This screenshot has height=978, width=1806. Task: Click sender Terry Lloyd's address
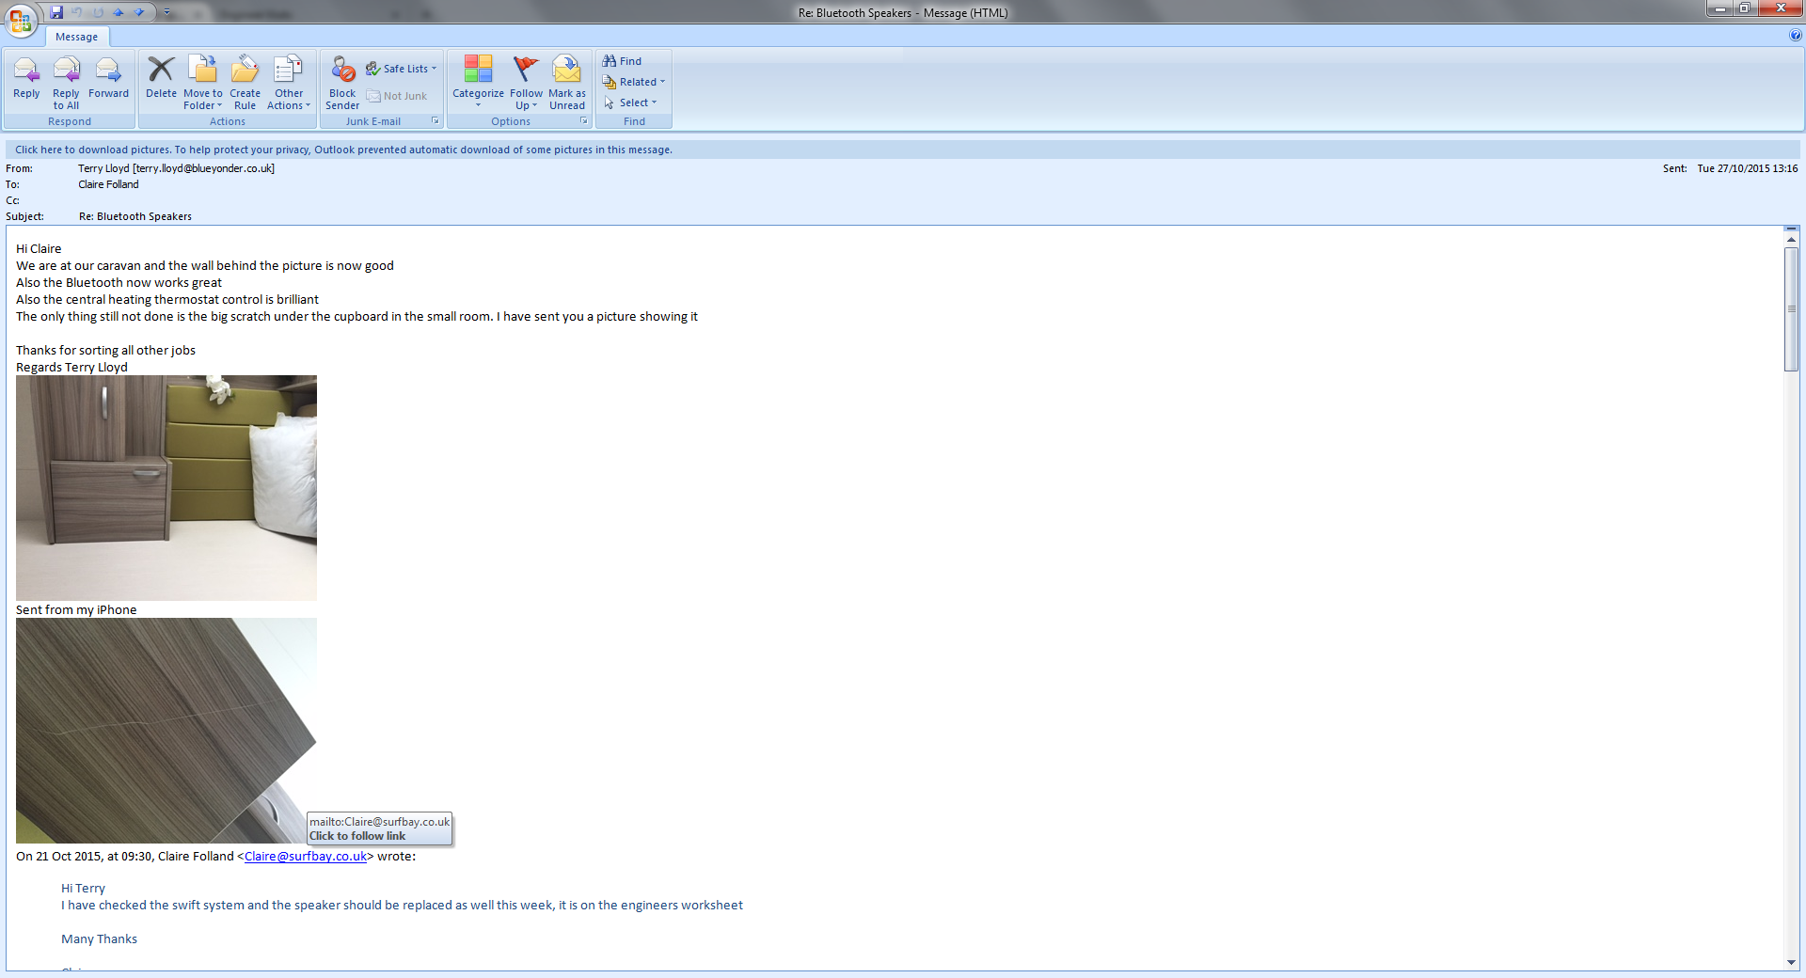176,169
